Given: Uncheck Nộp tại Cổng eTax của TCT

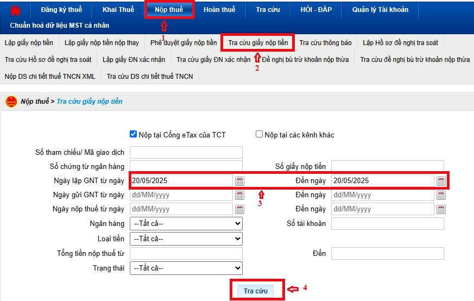Looking at the screenshot, I should click(x=134, y=134).
